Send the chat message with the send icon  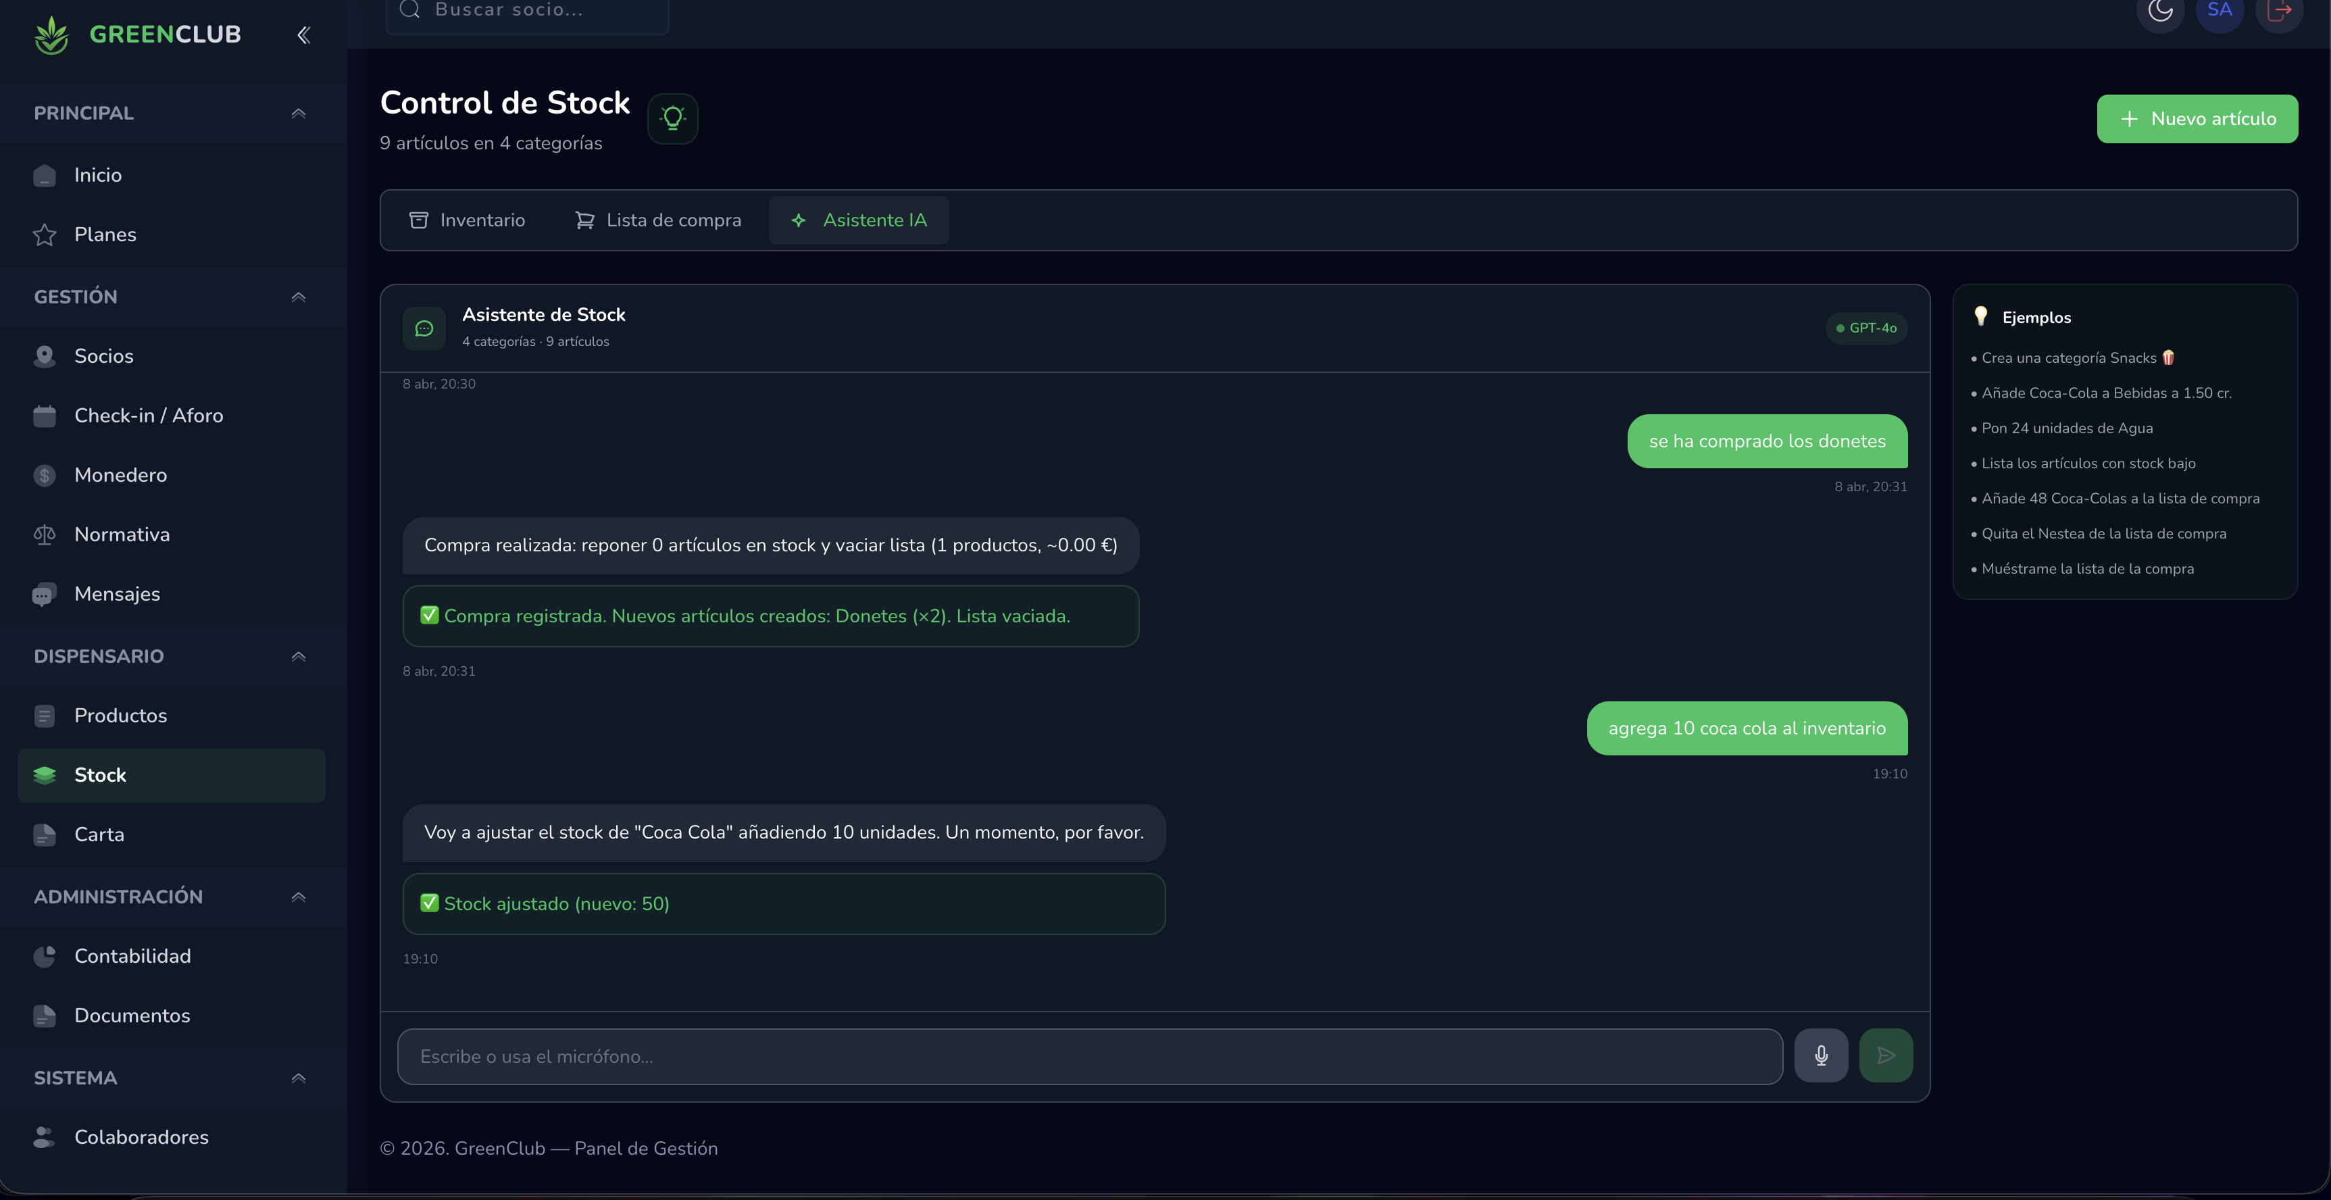(1886, 1055)
